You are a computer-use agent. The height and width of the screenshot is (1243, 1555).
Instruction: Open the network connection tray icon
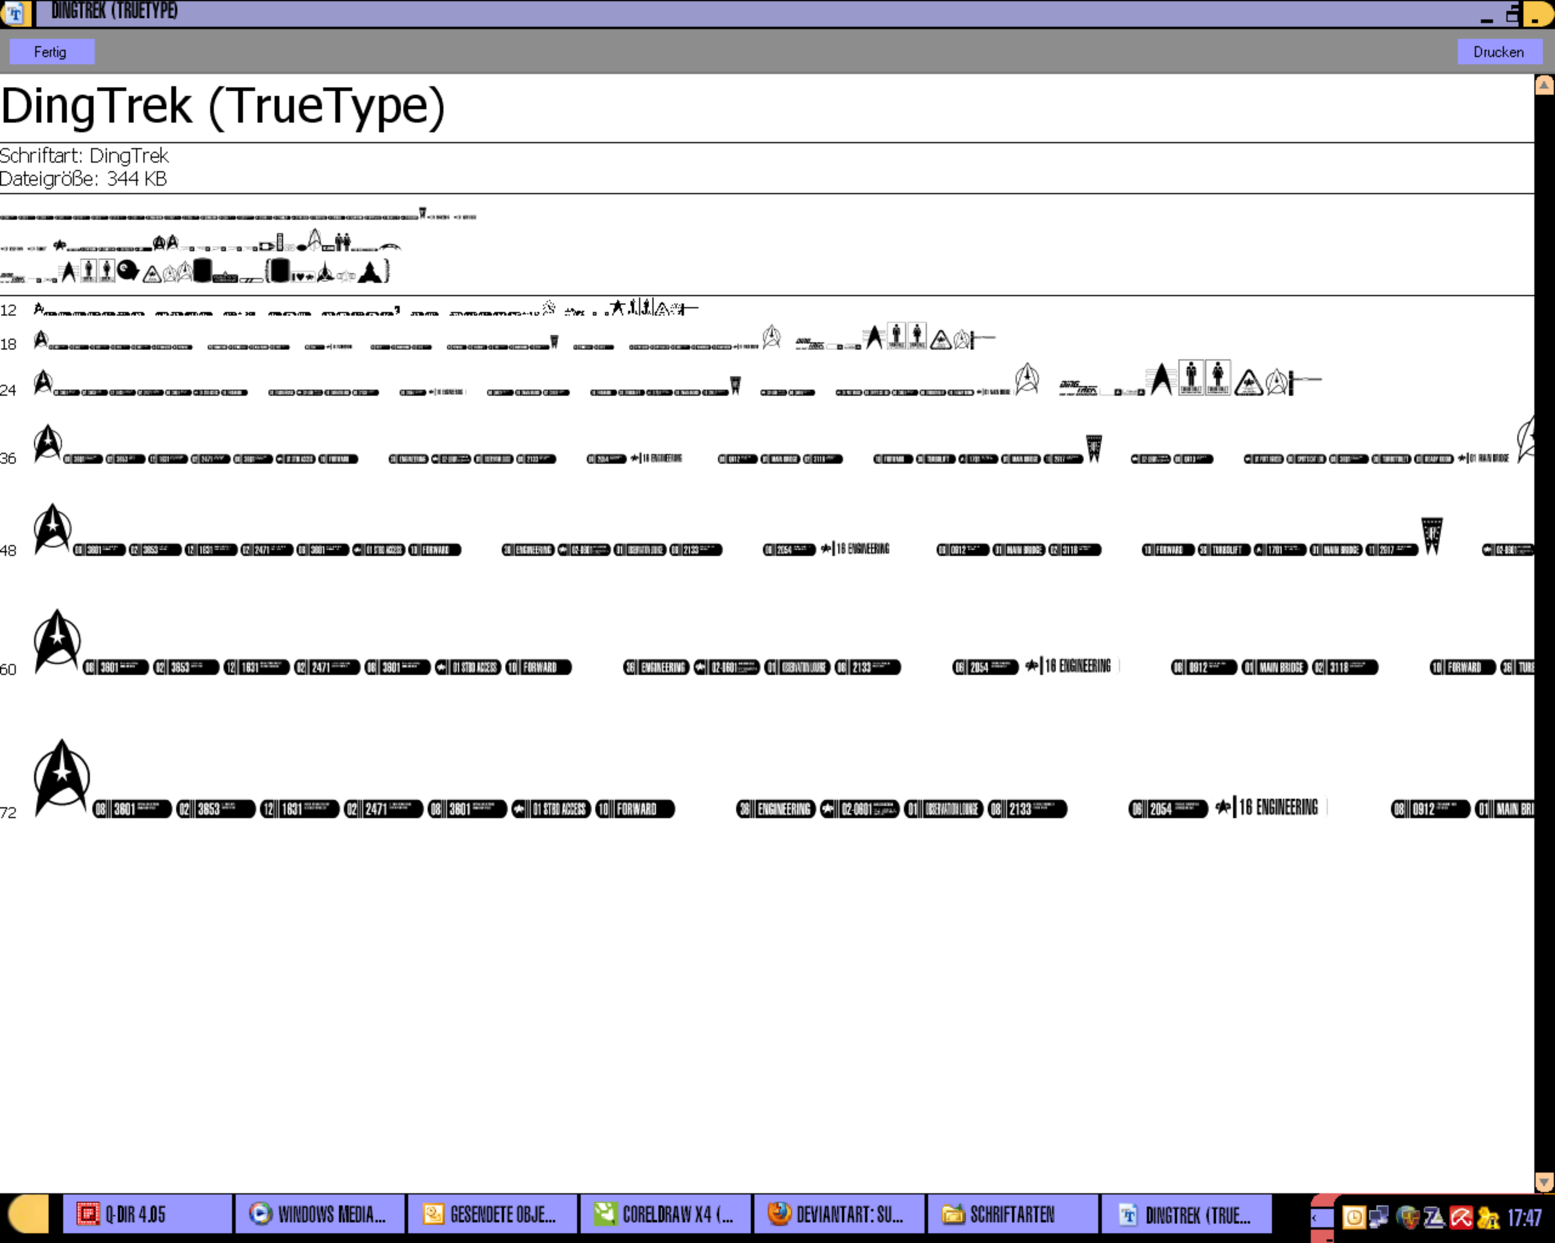tap(1379, 1218)
